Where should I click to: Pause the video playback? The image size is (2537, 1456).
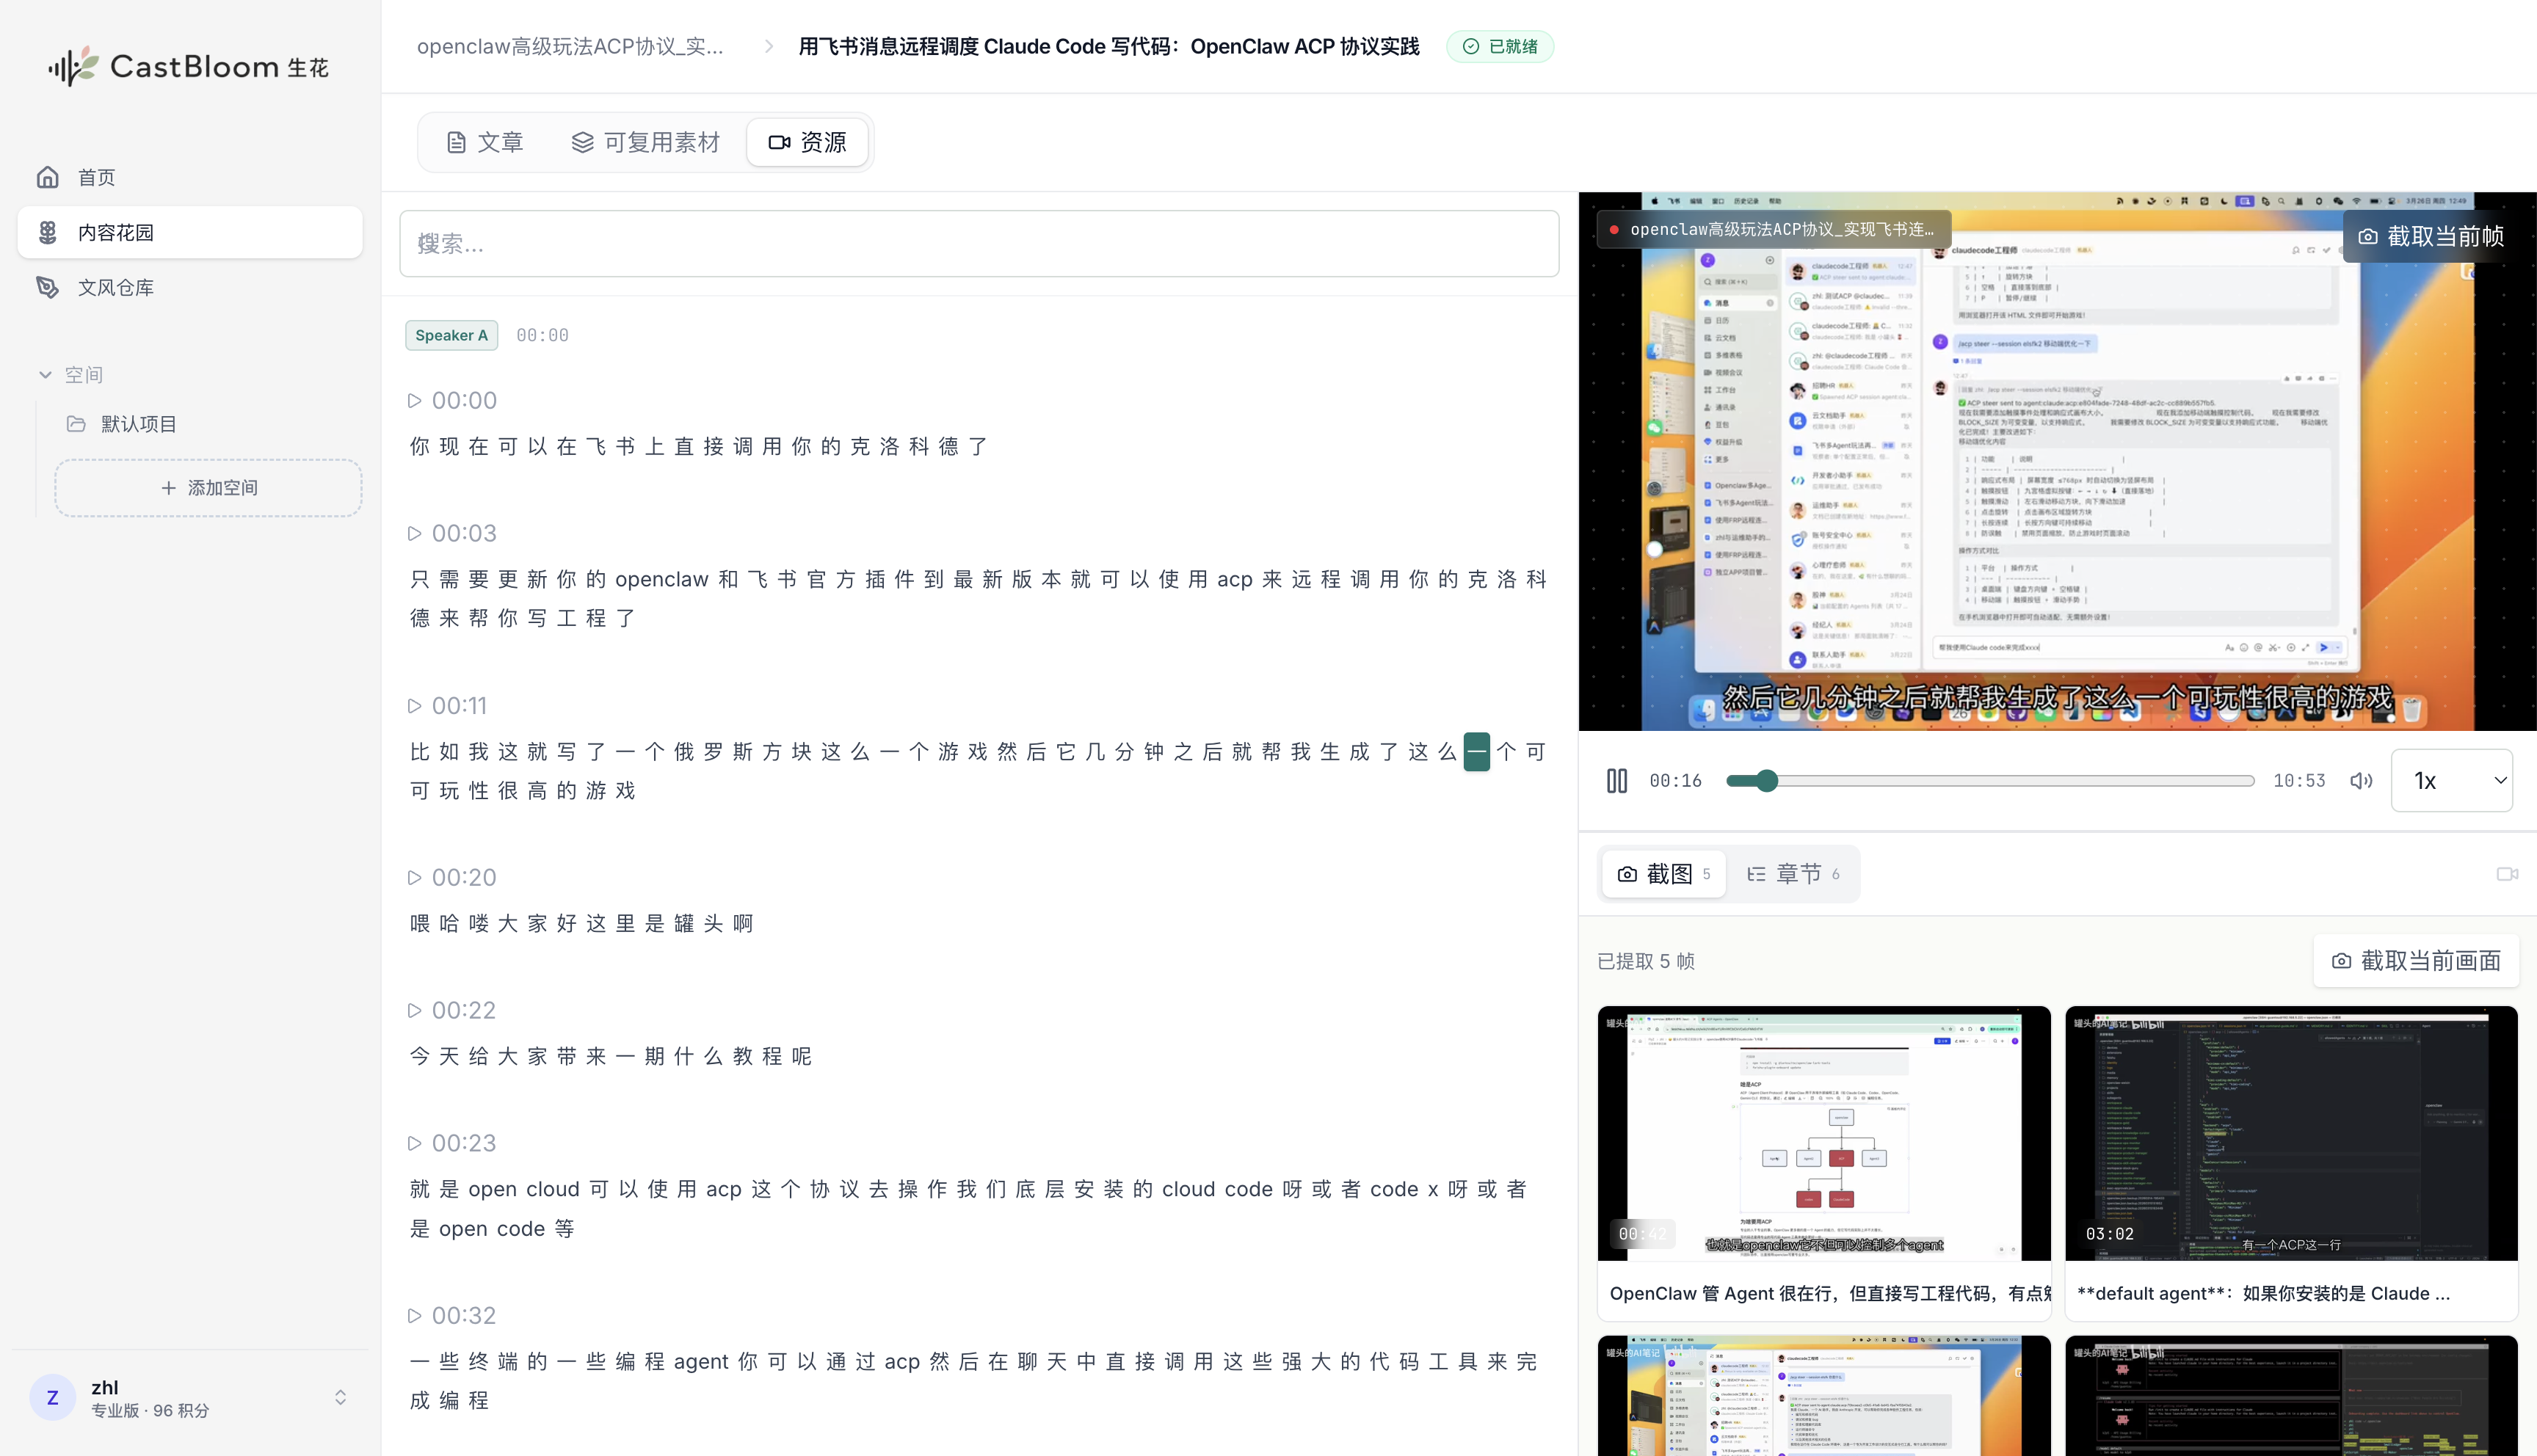point(1616,780)
